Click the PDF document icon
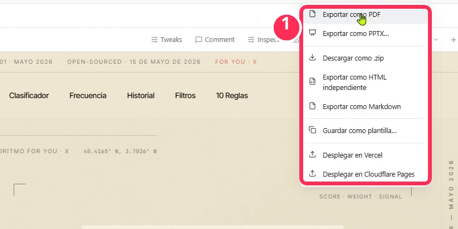Image resolution: width=458 pixels, height=229 pixels. (312, 14)
